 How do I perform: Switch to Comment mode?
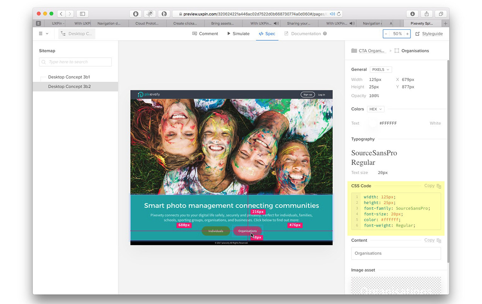(x=205, y=34)
